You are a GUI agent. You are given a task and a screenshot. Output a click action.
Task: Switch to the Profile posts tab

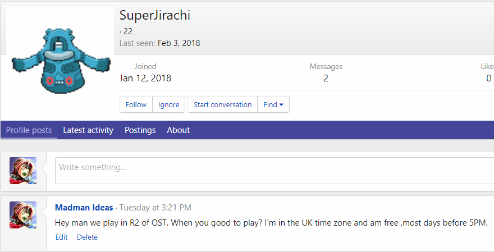point(29,130)
